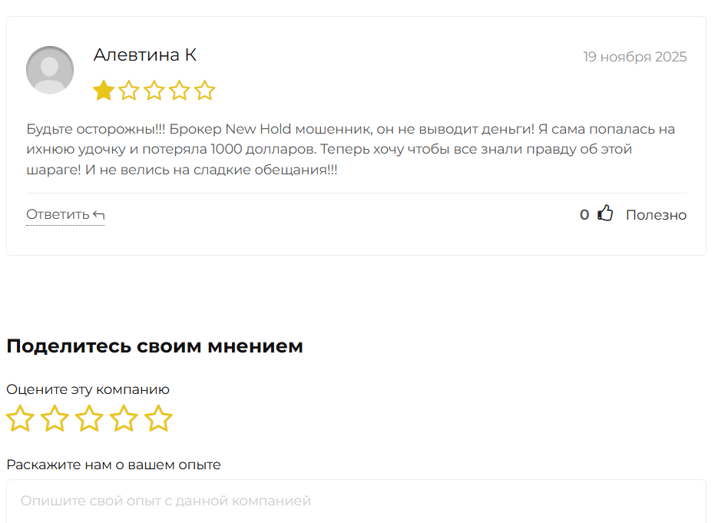The image size is (718, 523).
Task: Click the second star in Алевтина's review
Action: click(129, 91)
